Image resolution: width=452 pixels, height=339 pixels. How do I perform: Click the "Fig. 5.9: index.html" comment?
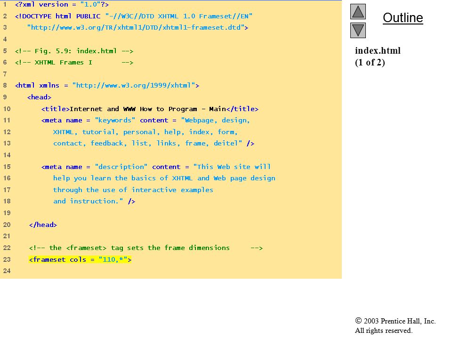(74, 51)
